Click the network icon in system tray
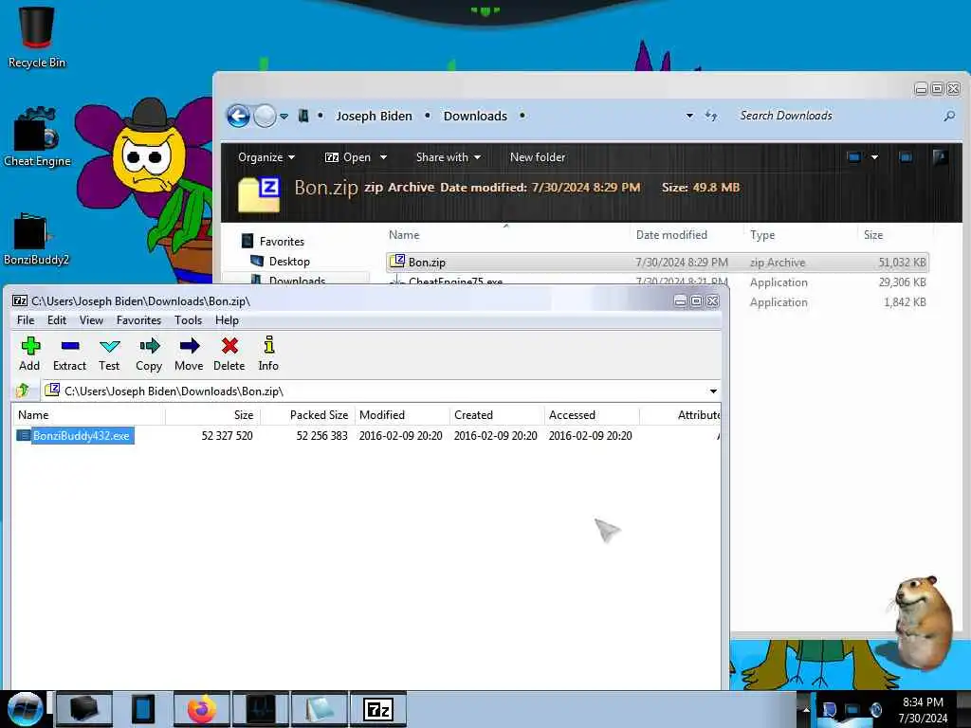 click(852, 709)
